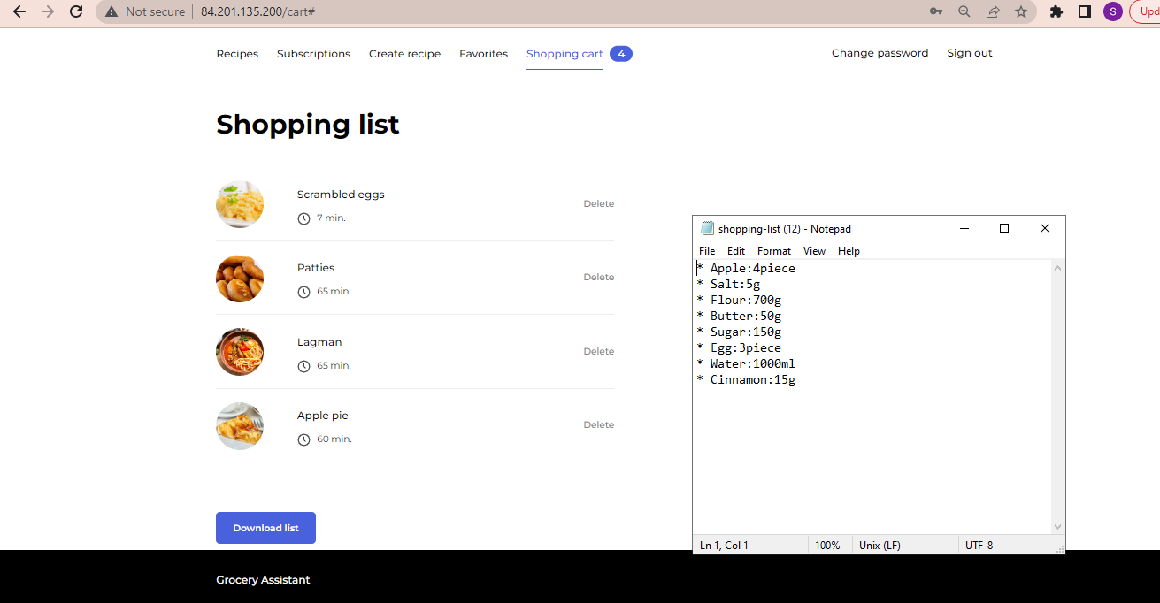
Task: Open the Format menu in Notepad
Action: click(773, 251)
